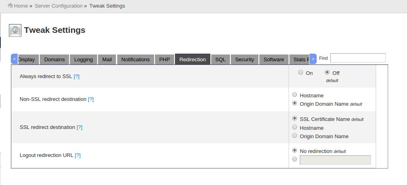Select Origin Domain Name for SSL redirect

[x=295, y=136]
